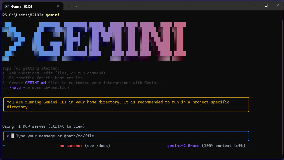Viewport: 284px width, 160px height.
Task: Click the message input field
Action: tap(126, 136)
